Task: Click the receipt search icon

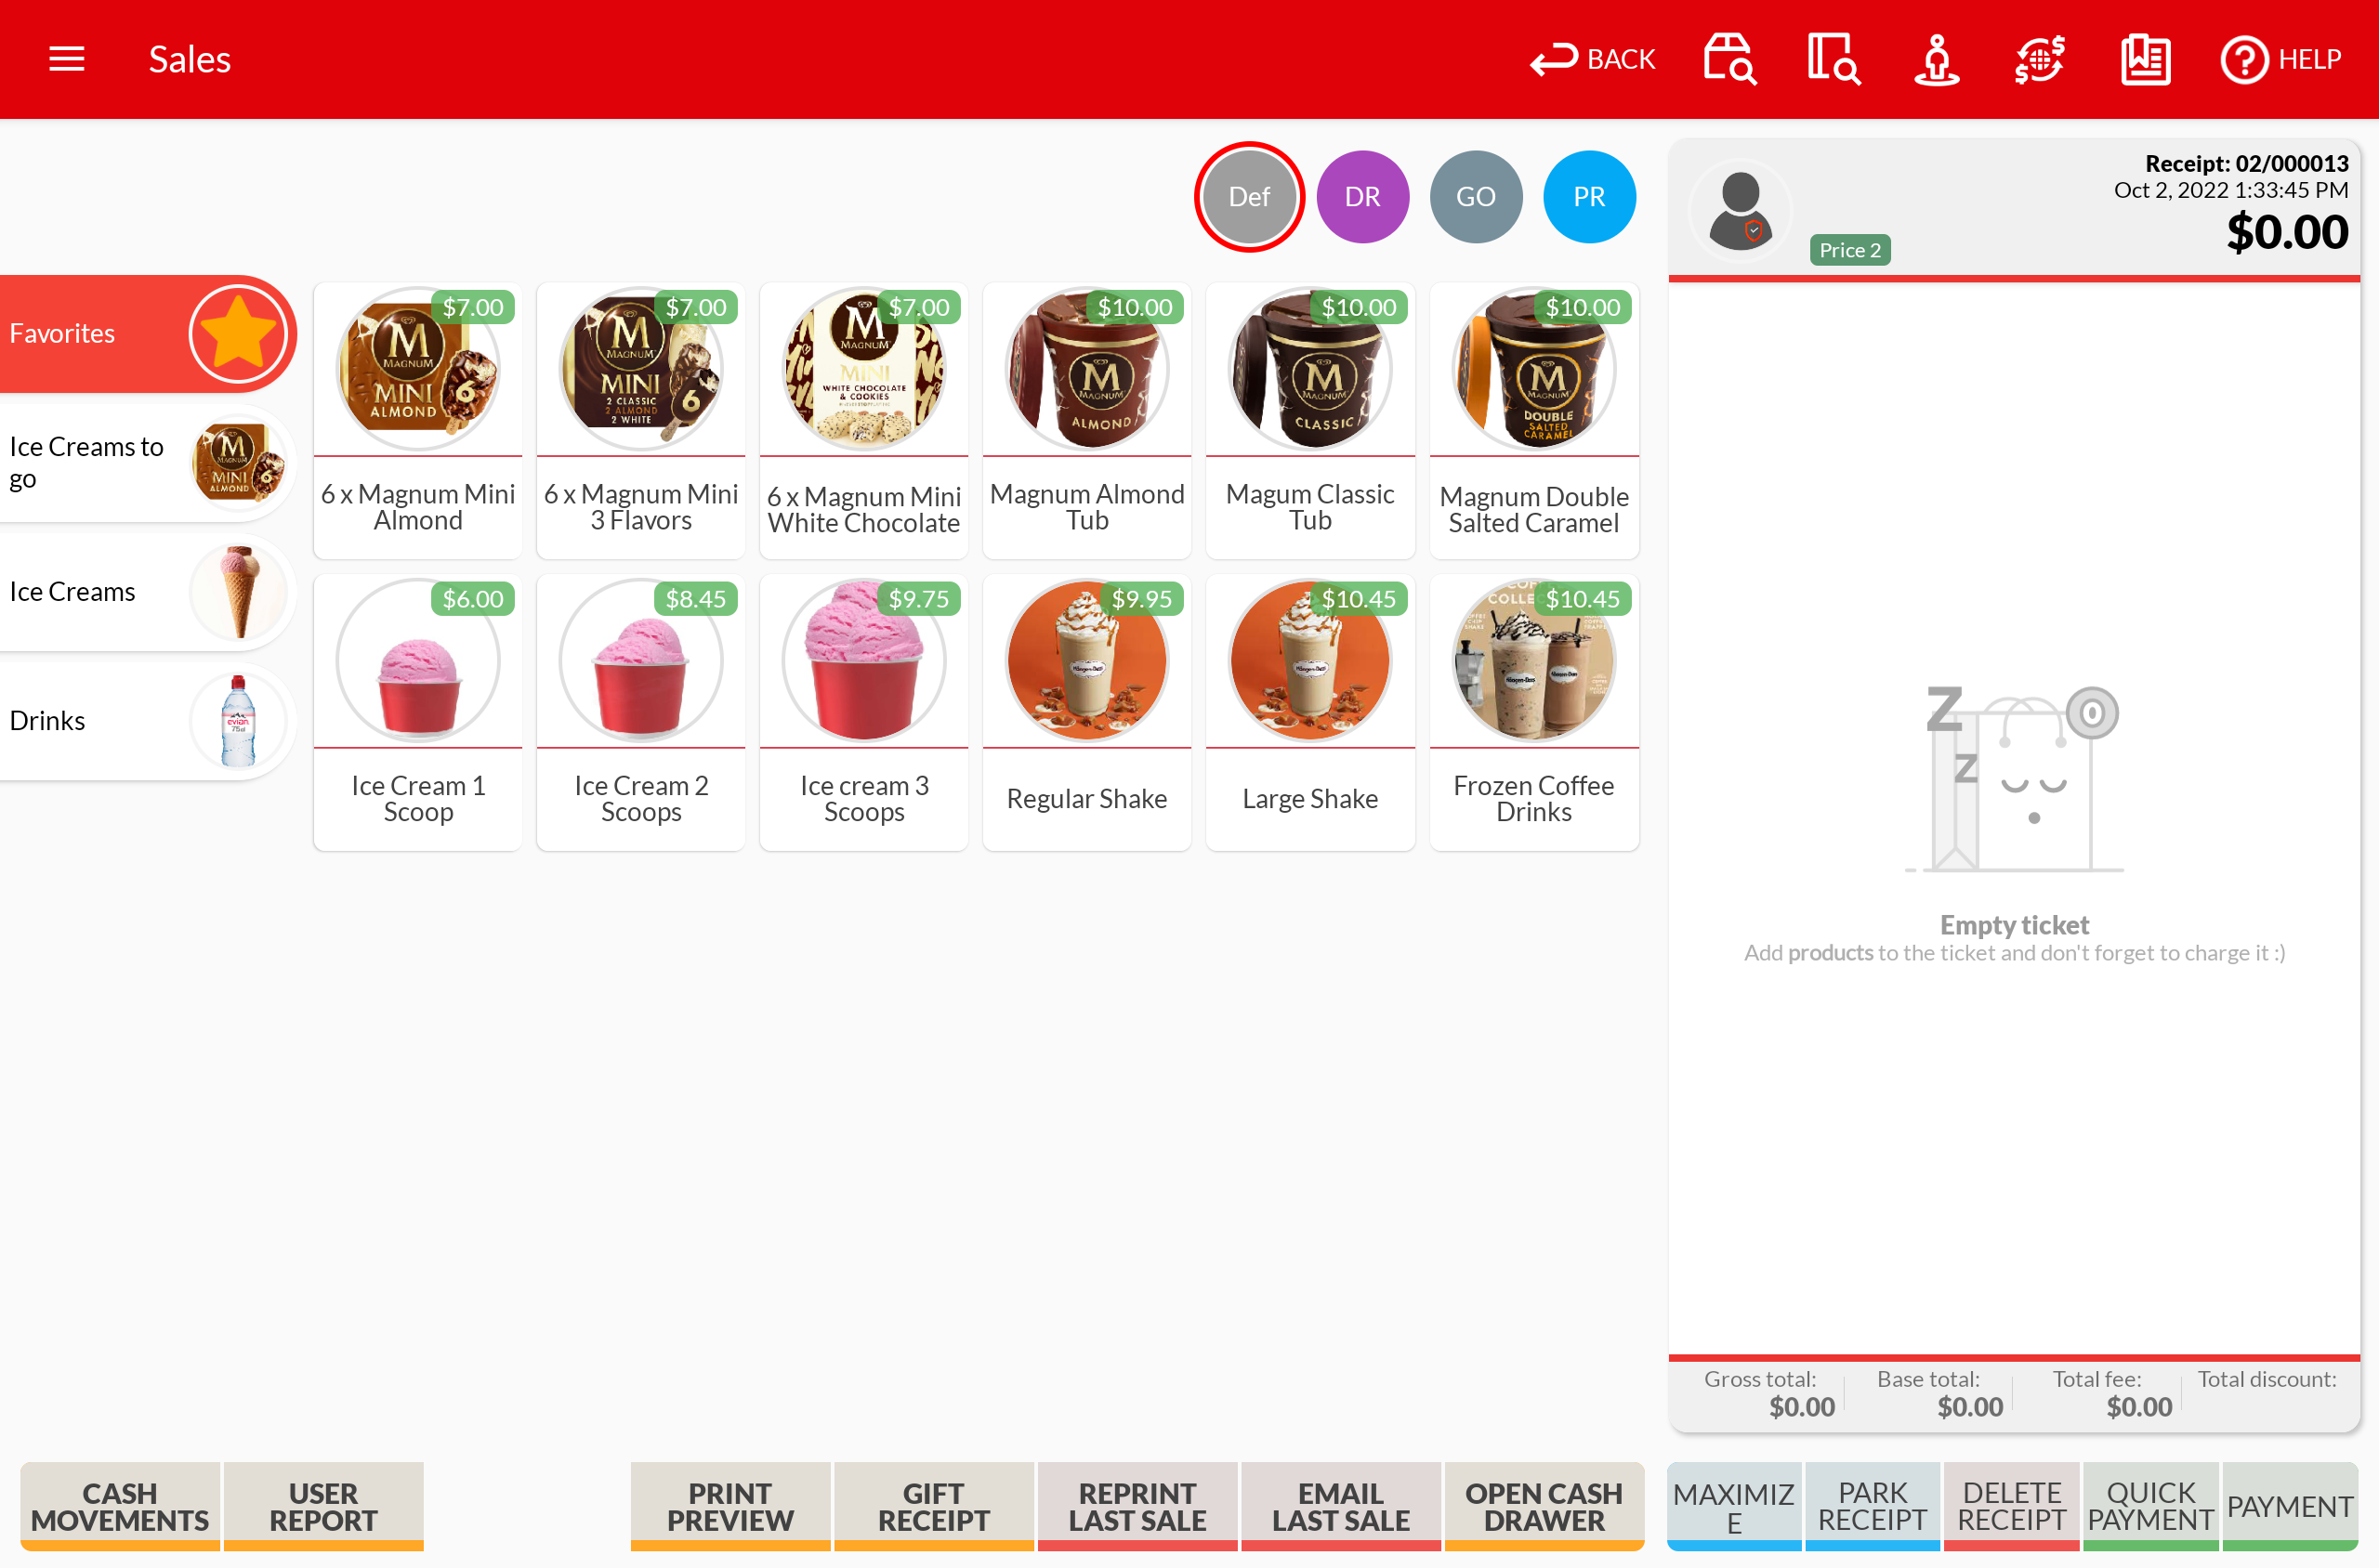Action: click(x=1833, y=59)
